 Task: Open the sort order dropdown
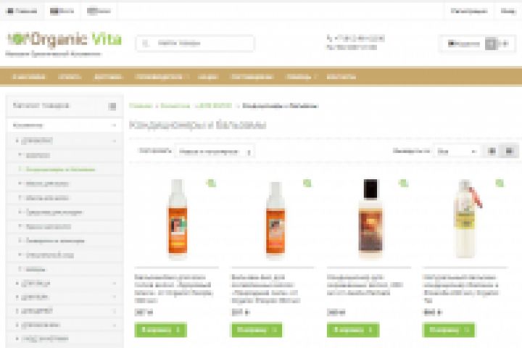click(215, 152)
